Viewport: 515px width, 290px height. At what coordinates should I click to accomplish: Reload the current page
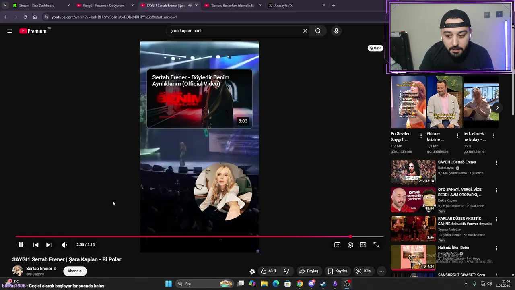[25, 17]
